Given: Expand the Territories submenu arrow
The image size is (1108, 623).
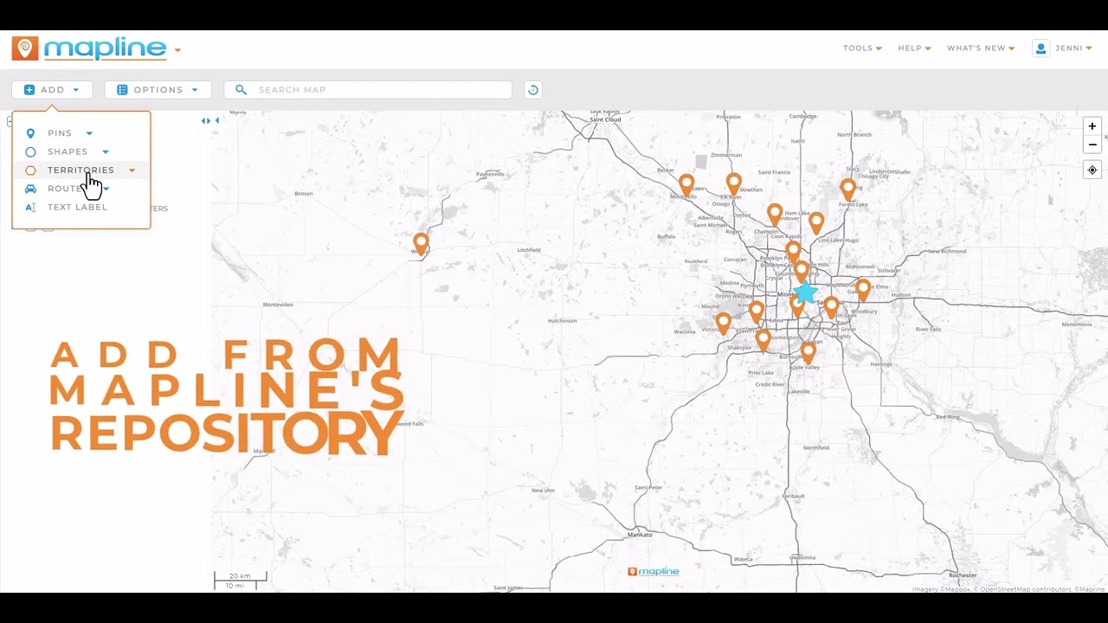Looking at the screenshot, I should pyautogui.click(x=132, y=170).
